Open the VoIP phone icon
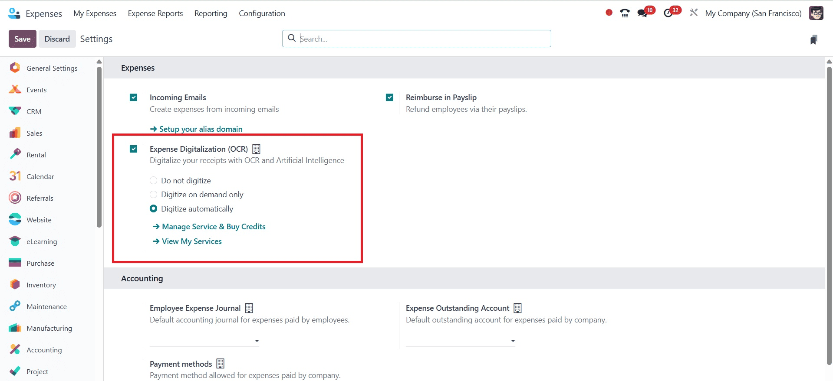The width and height of the screenshot is (833, 381). 625,13
